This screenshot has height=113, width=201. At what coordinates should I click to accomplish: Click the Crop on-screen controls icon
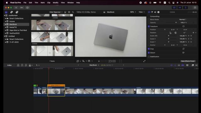183,49
